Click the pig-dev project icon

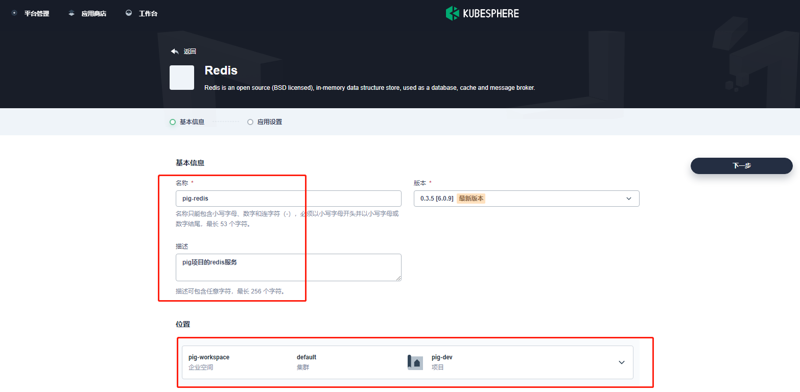[x=415, y=362]
